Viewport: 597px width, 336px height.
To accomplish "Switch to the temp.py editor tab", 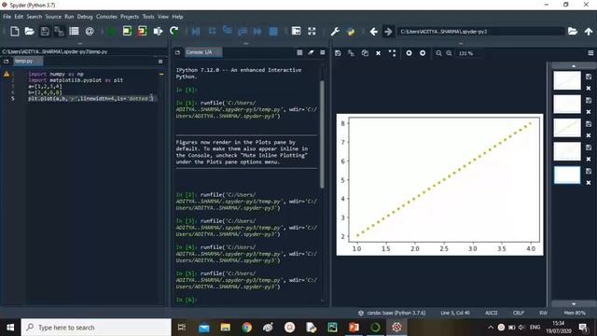I will [x=27, y=61].
